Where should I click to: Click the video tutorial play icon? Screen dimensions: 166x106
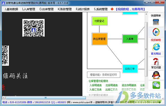point(156,32)
